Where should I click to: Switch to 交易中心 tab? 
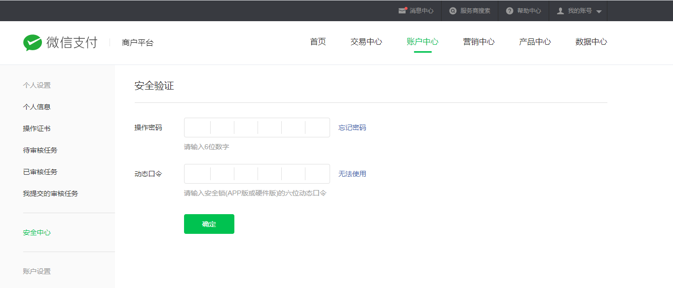point(366,42)
